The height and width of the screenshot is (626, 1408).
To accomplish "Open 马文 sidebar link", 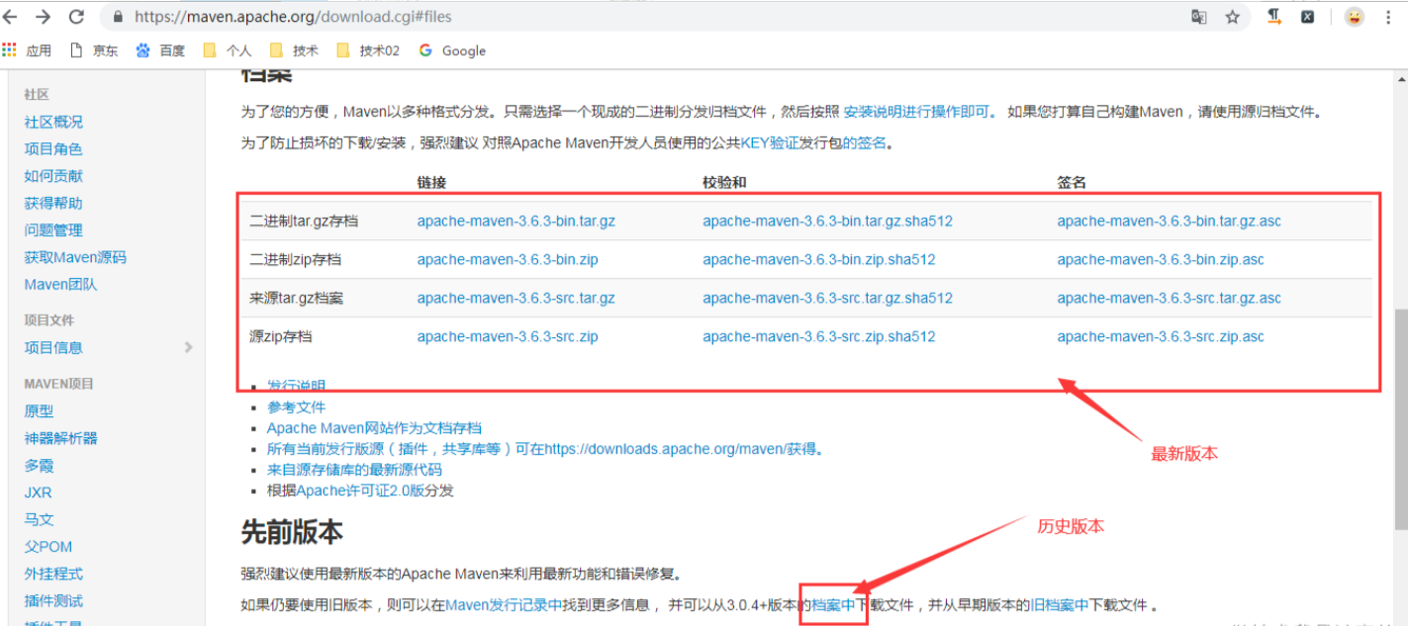I will [x=39, y=519].
